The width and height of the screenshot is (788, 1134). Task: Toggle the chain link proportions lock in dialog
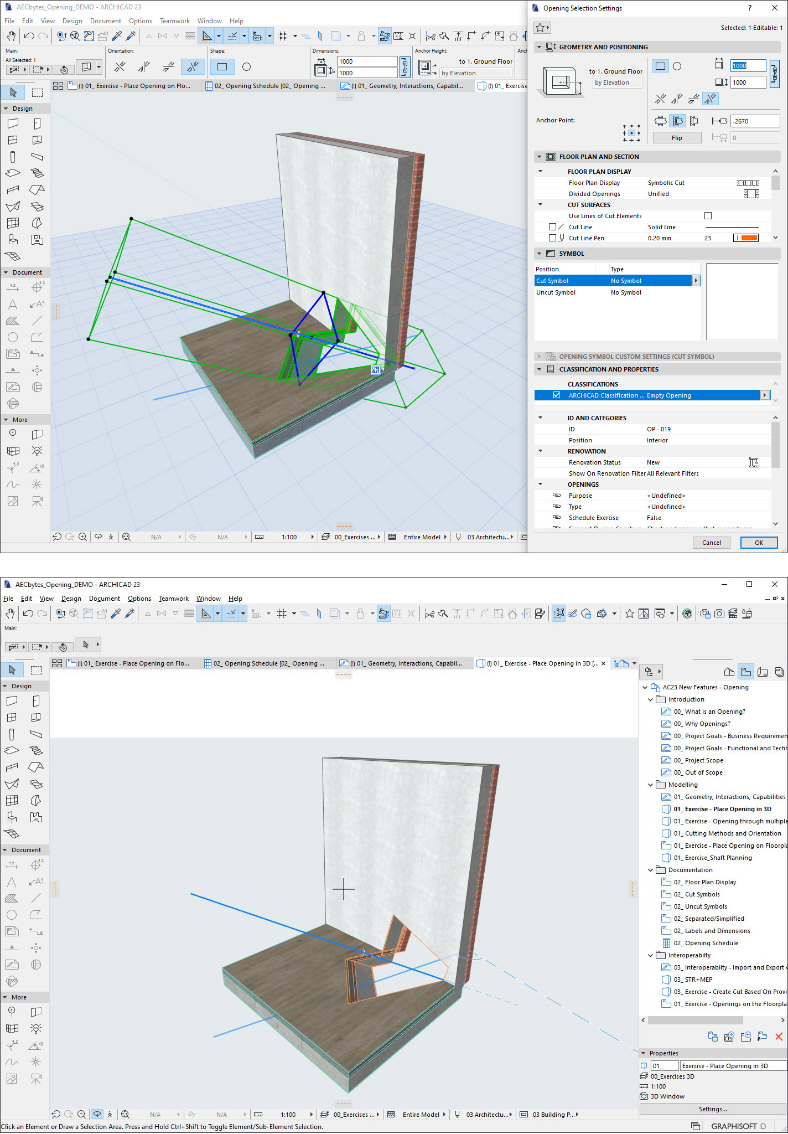pos(775,74)
